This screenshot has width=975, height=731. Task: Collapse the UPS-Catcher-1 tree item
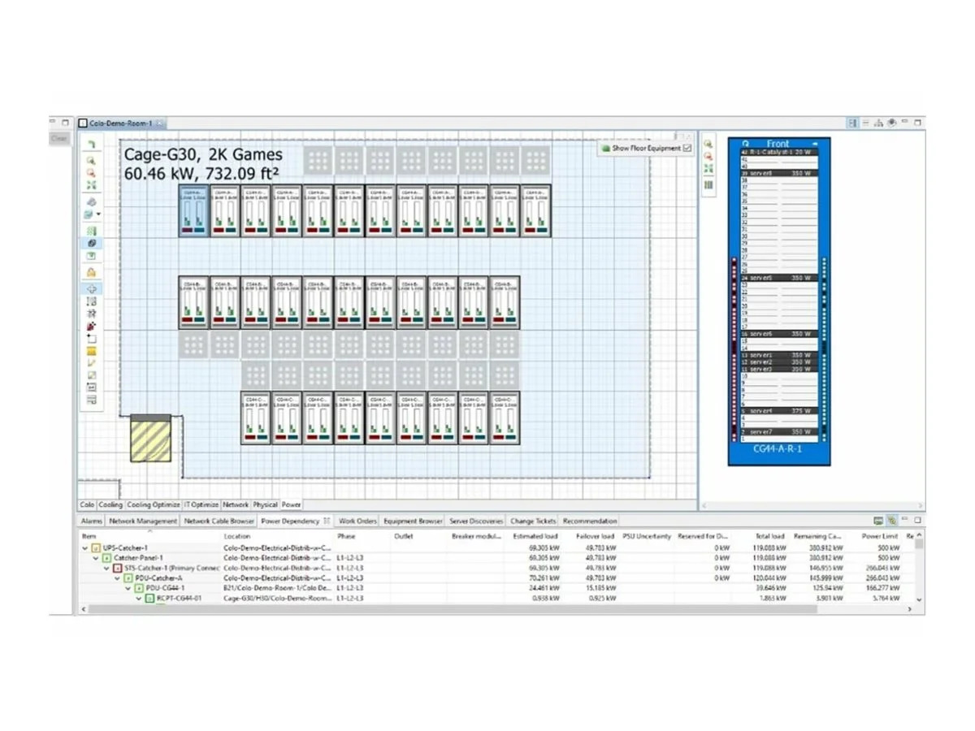coord(85,548)
